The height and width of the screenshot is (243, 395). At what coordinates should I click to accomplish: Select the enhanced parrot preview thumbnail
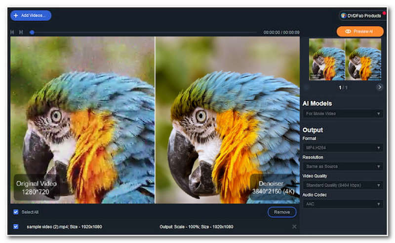(364, 59)
